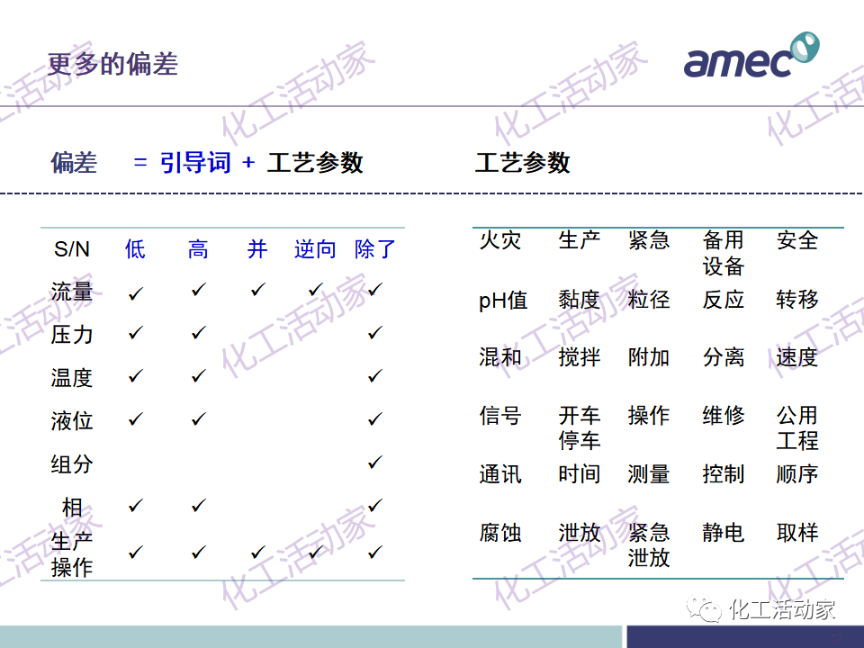
Task: Toggle the checkmark for 组分 under 除了
Action: (x=376, y=462)
